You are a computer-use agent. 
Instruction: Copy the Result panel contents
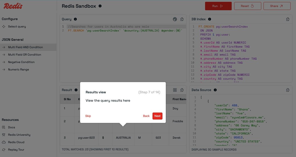182,90
